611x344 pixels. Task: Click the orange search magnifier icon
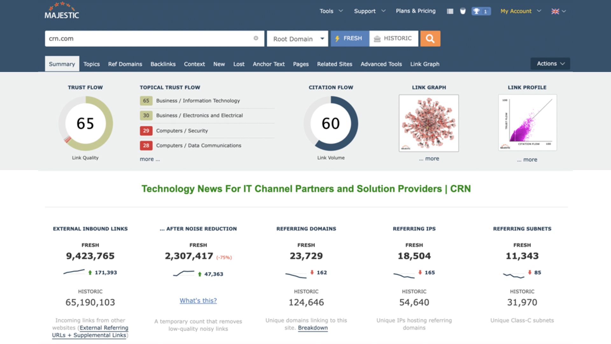pyautogui.click(x=430, y=38)
